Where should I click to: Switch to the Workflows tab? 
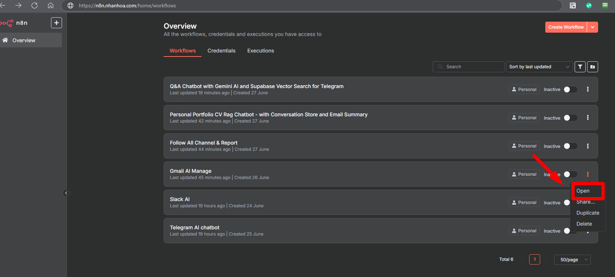pyautogui.click(x=182, y=51)
